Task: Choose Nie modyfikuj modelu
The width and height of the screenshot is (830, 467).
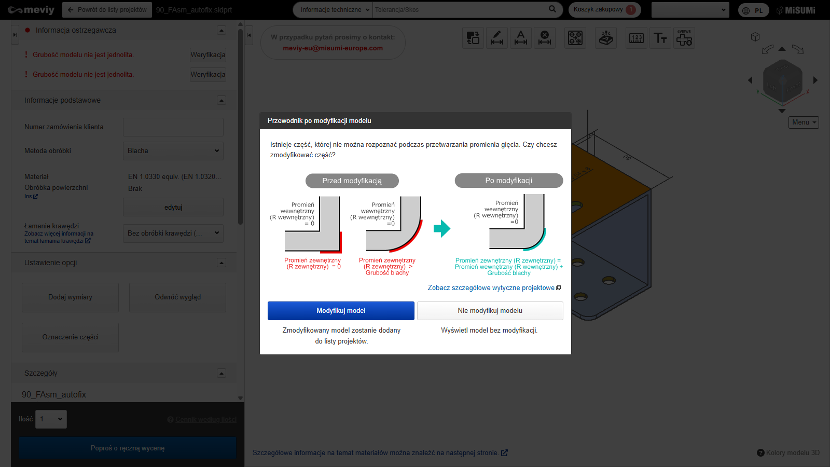Action: click(490, 311)
